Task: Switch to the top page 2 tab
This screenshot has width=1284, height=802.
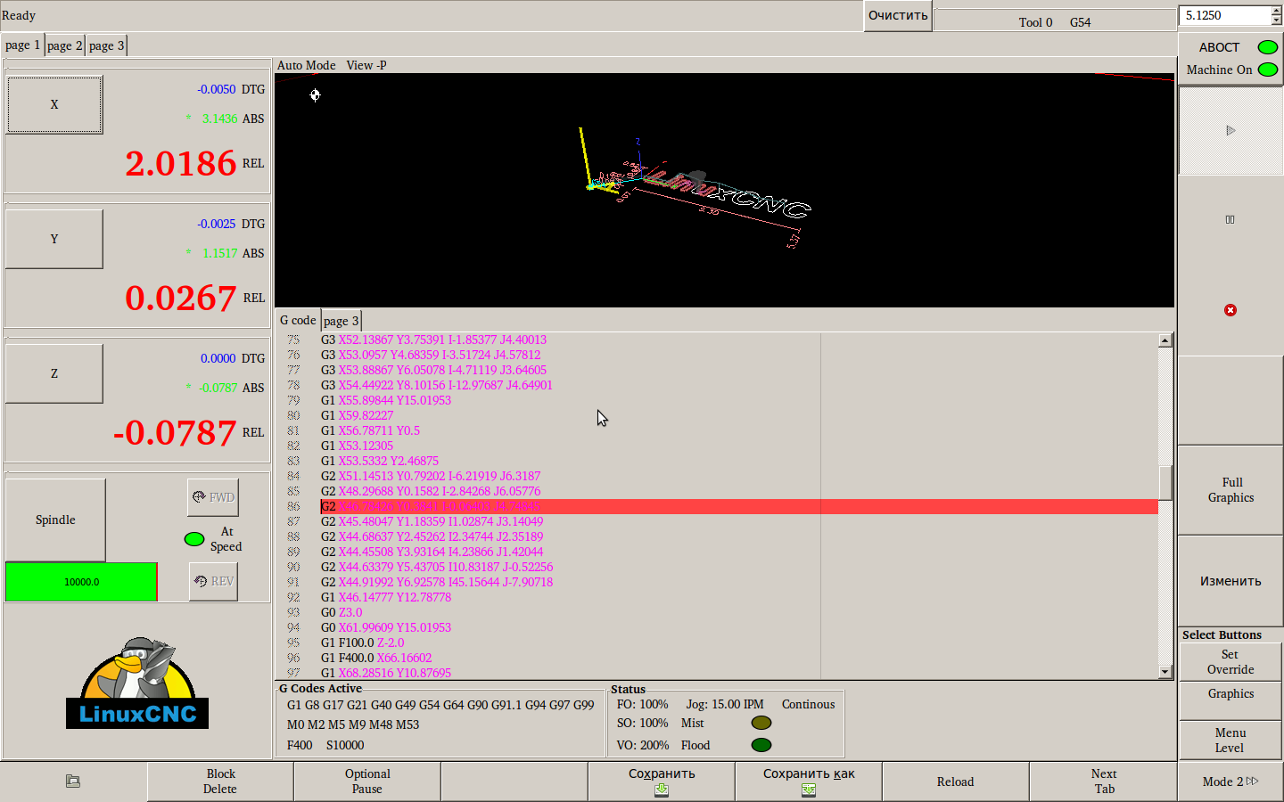Action: click(x=64, y=45)
